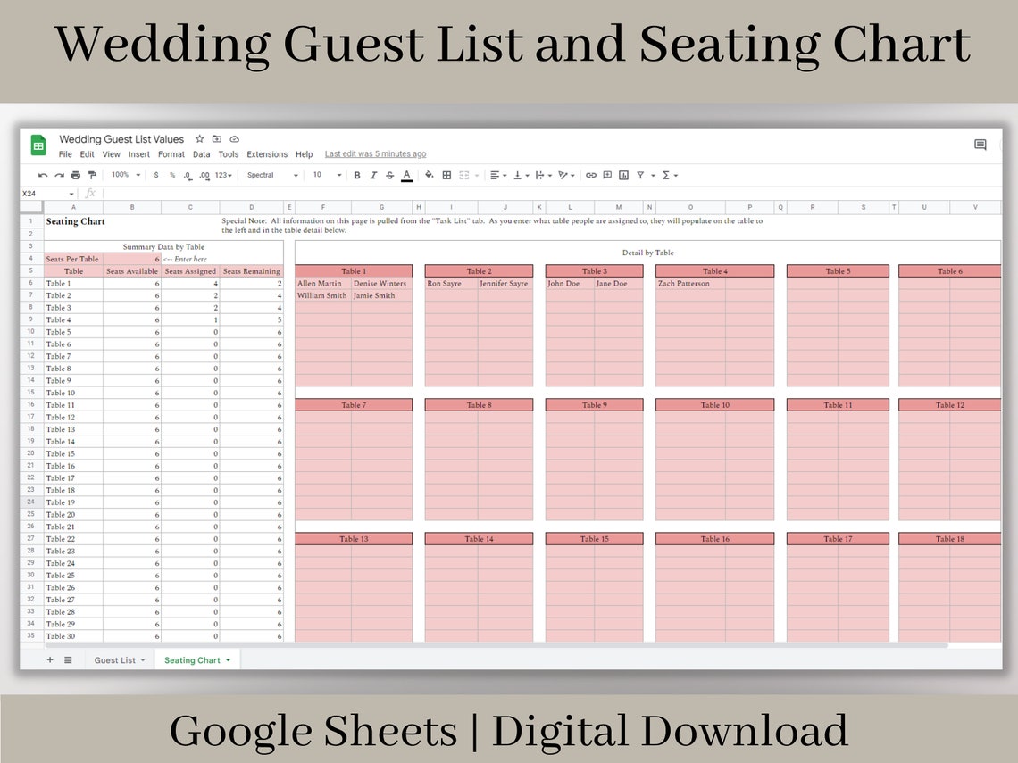Toggle italic formatting

tap(373, 175)
